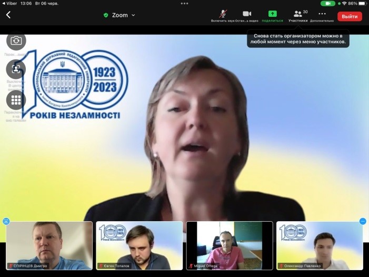Switch camera with the flip camera icon
Screen dimensions: 369x277
click(16, 41)
